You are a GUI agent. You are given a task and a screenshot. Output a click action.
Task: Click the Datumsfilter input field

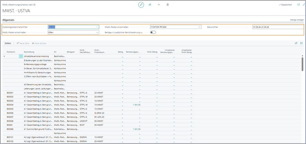pos(278,27)
